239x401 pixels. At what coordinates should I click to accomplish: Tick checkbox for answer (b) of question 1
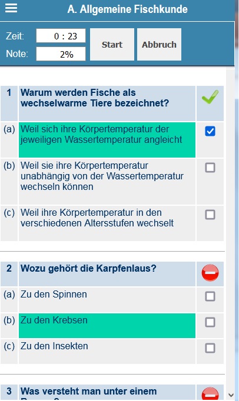210,168
